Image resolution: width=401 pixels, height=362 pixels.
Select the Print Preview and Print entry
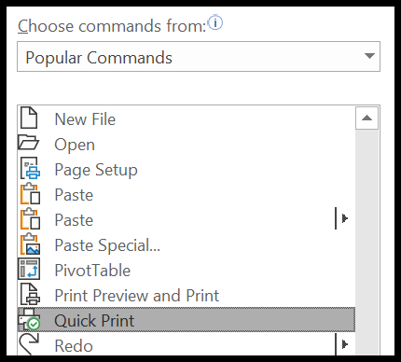click(x=187, y=296)
